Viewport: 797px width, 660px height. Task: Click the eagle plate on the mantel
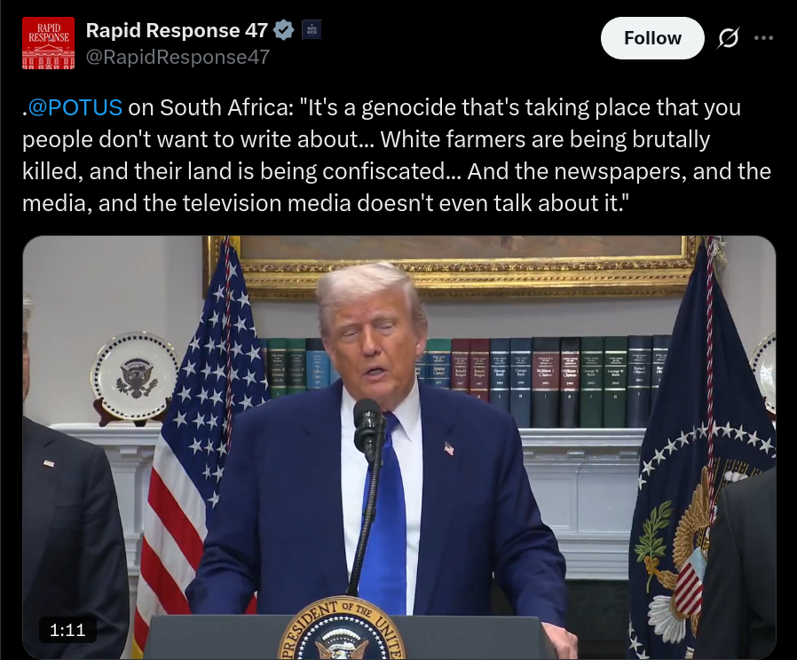tap(135, 377)
